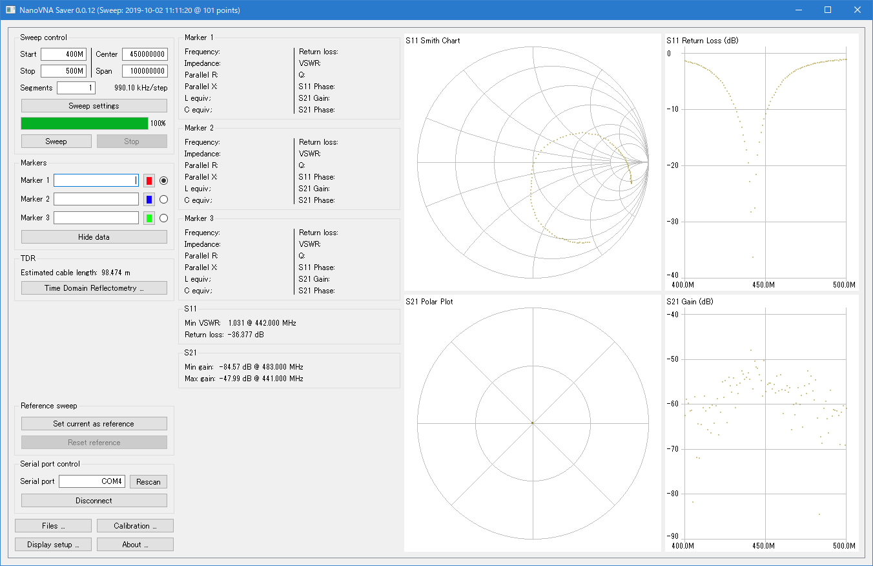Open the About dialog
873x566 pixels.
[135, 544]
